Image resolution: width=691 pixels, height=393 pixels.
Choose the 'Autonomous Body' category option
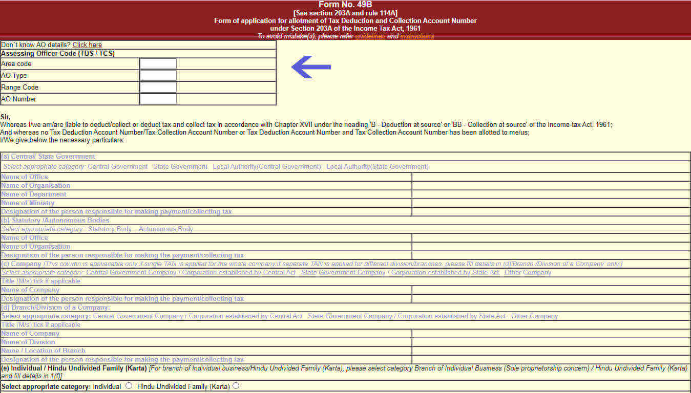point(166,229)
